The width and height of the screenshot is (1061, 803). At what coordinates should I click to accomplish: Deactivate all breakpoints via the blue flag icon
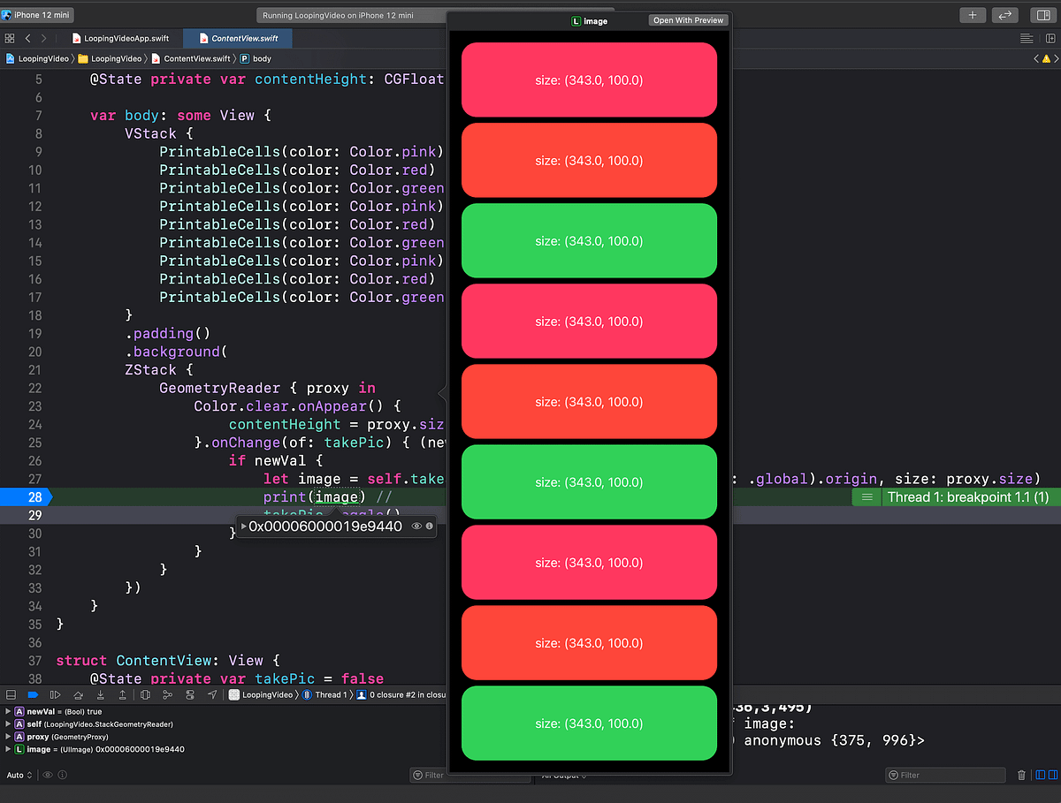point(34,695)
